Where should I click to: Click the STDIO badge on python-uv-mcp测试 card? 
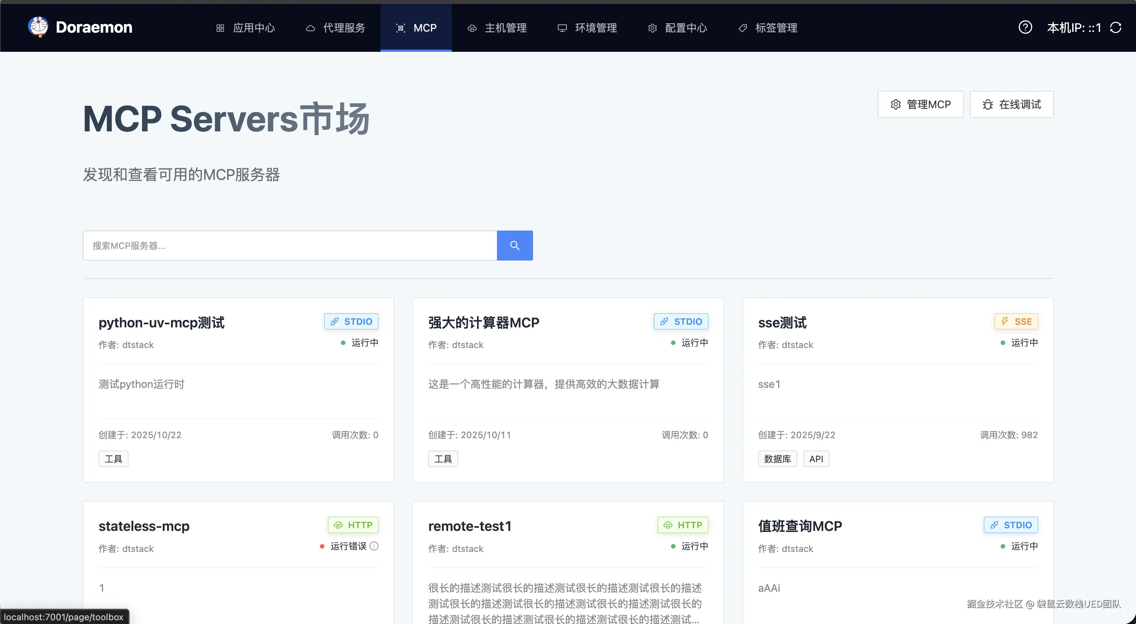[x=351, y=321]
